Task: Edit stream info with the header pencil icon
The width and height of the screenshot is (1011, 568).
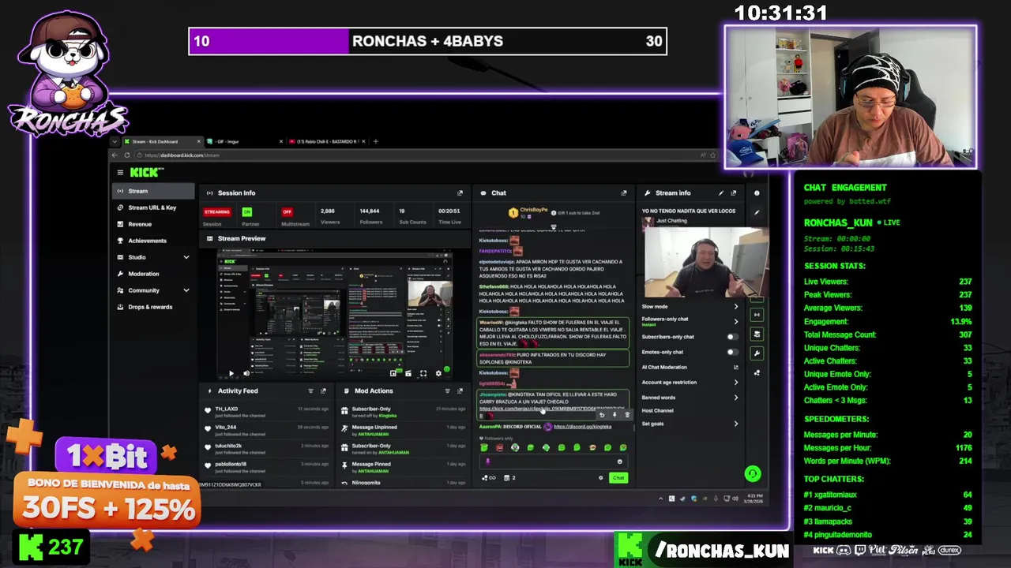Action: (720, 192)
